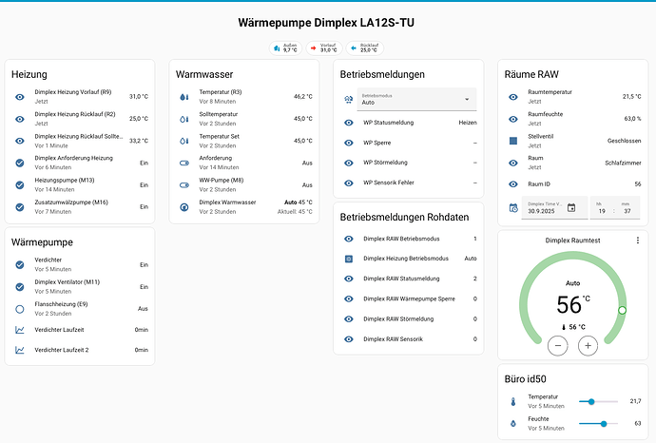
Task: Click square icon for Stellventil
Action: [513, 141]
